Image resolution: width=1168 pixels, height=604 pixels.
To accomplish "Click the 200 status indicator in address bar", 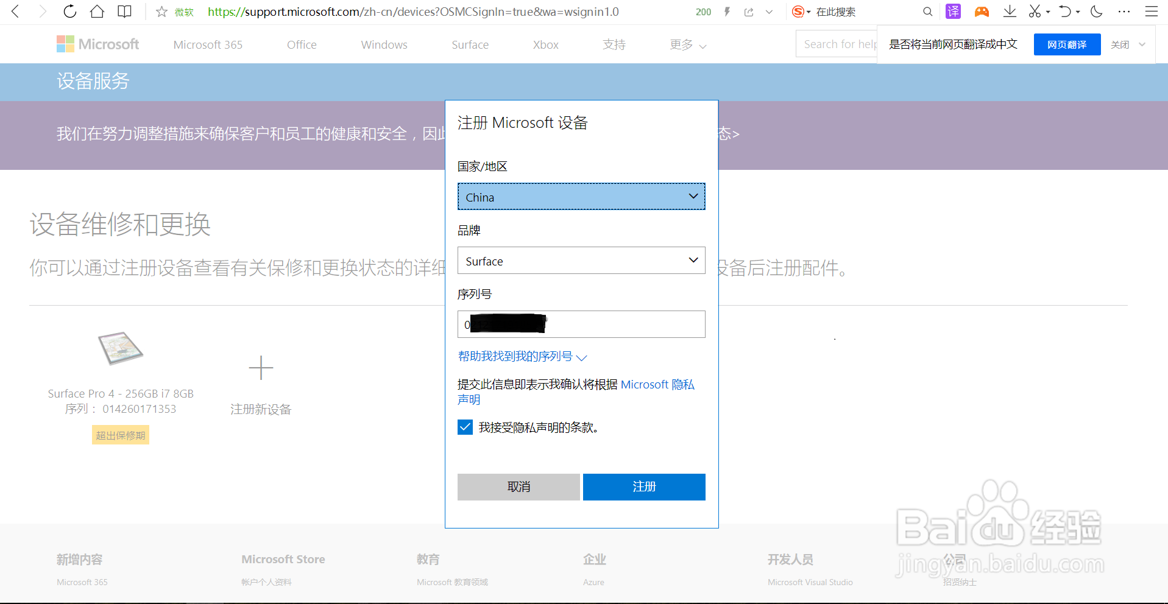I will click(x=703, y=12).
